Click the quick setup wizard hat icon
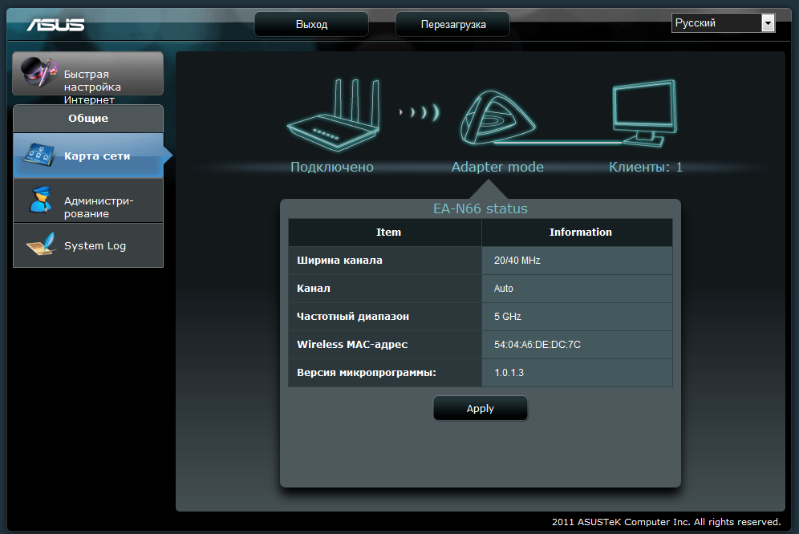 [39, 72]
